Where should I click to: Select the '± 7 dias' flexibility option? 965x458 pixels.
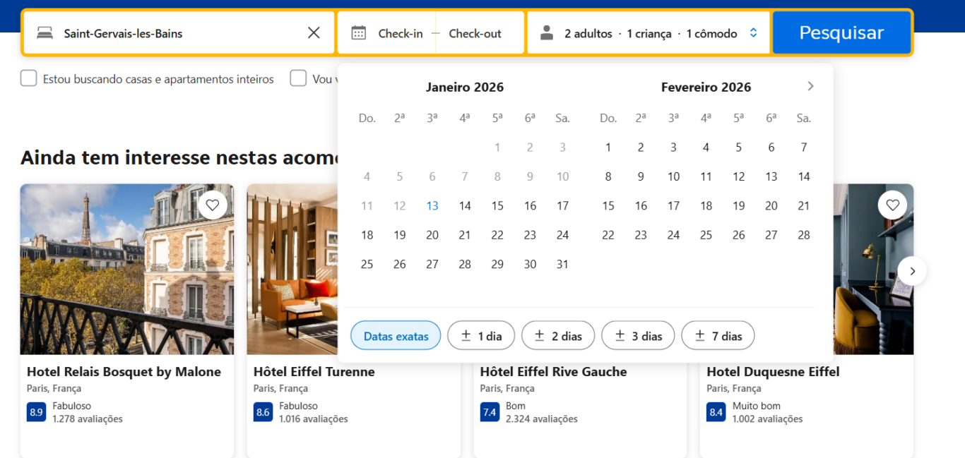point(718,335)
